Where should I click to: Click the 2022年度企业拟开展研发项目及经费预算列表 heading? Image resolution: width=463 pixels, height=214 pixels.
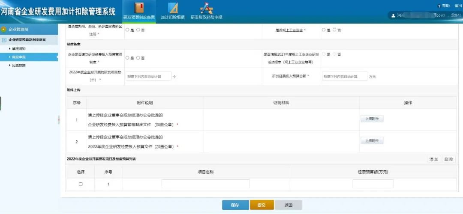[x=101, y=159]
